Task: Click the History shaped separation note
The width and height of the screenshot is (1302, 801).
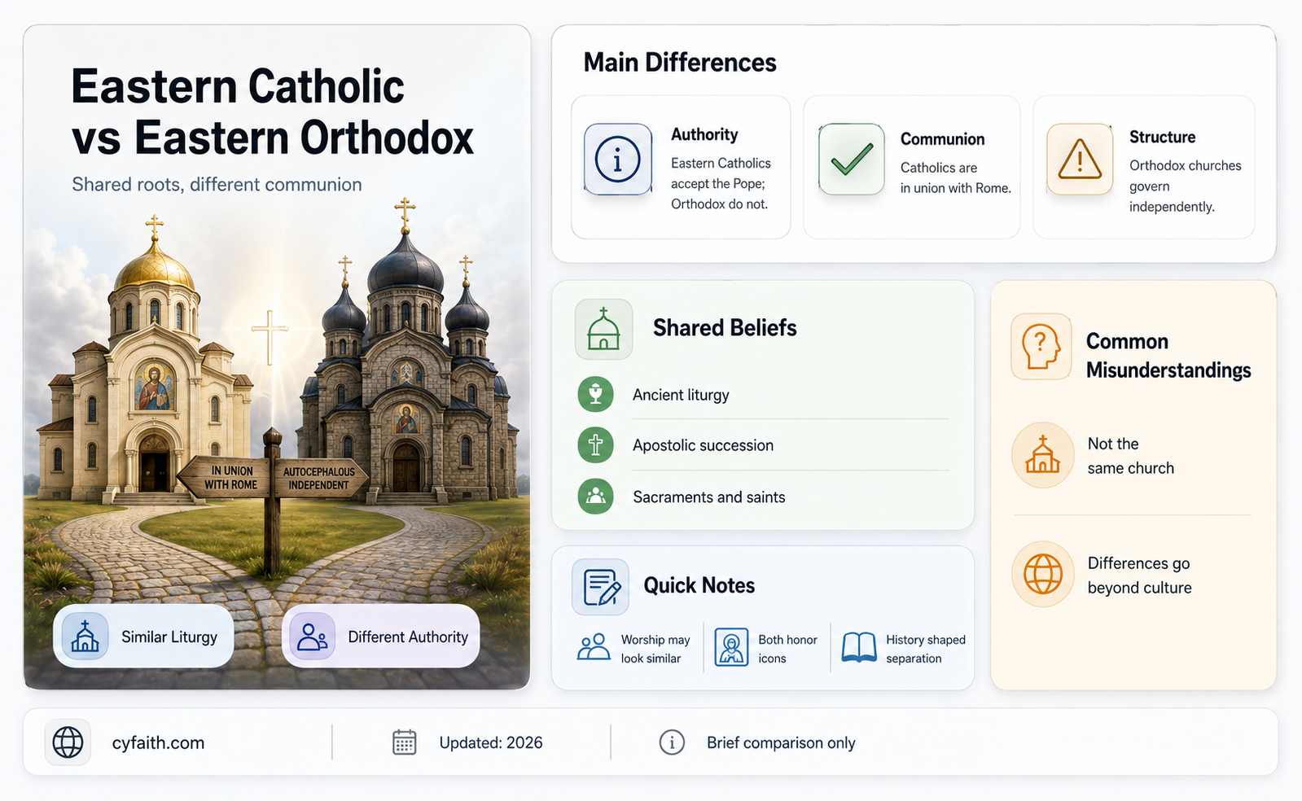Action: click(x=925, y=649)
